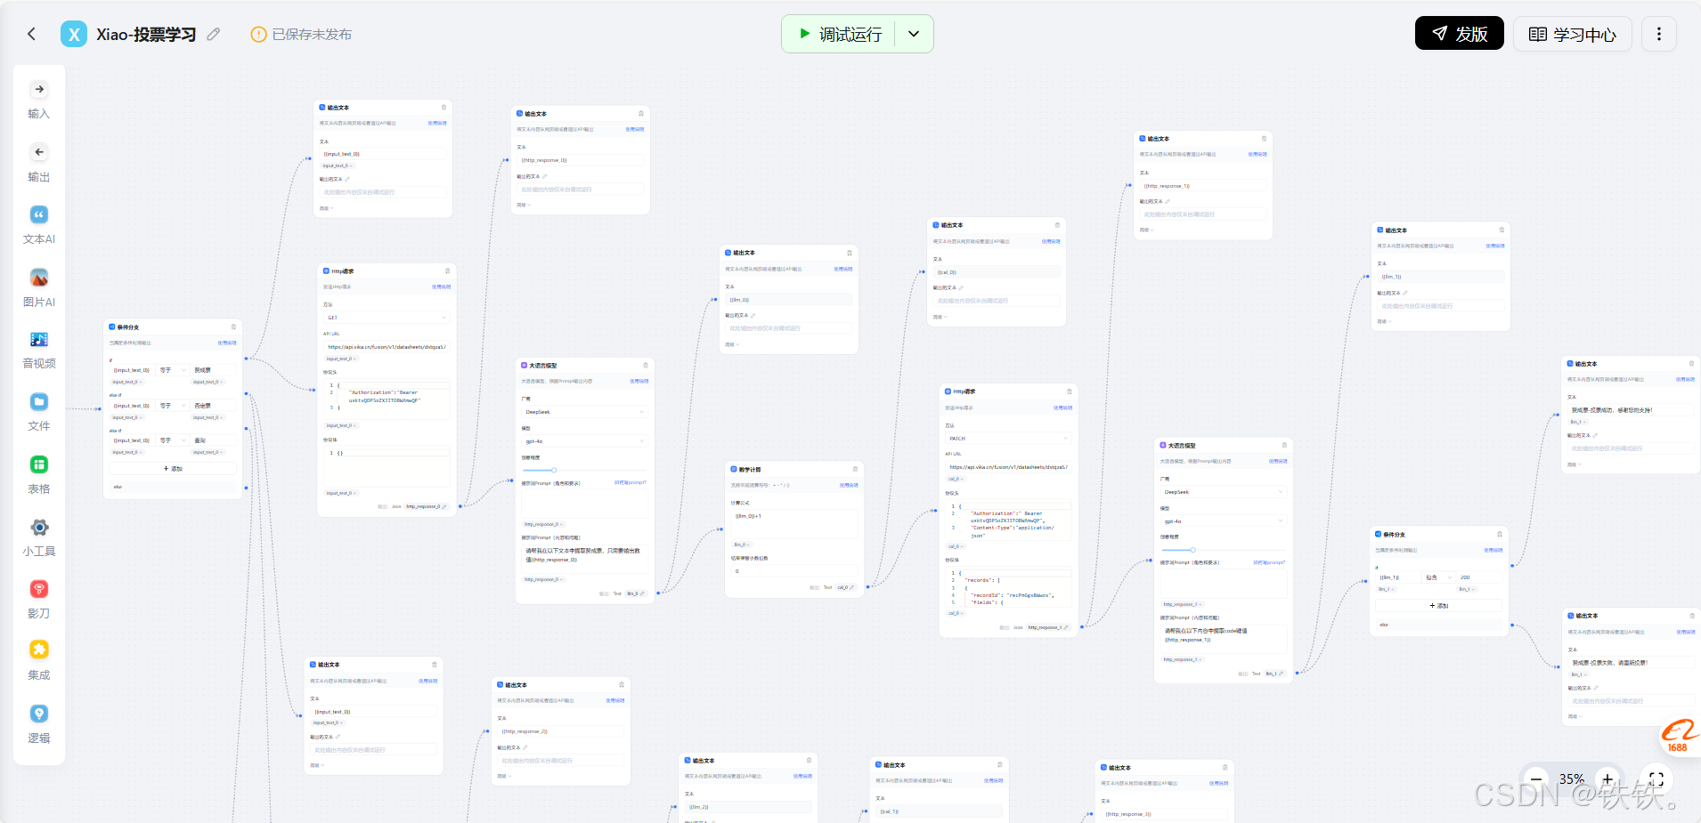This screenshot has height=823, width=1701.
Task: Open the 输入 panel in the sidebar
Action: 38,101
